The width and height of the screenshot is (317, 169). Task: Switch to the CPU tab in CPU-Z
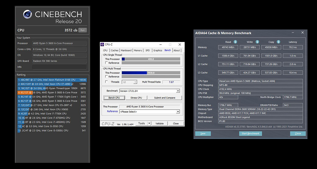pyautogui.click(x=105, y=50)
